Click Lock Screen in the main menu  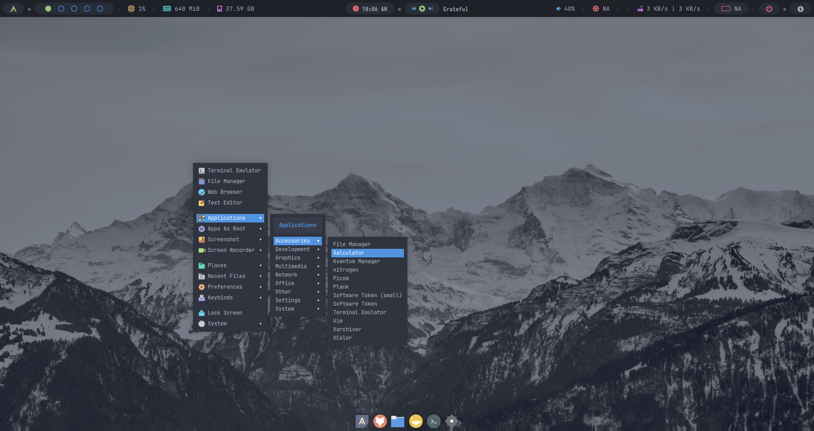pos(225,313)
